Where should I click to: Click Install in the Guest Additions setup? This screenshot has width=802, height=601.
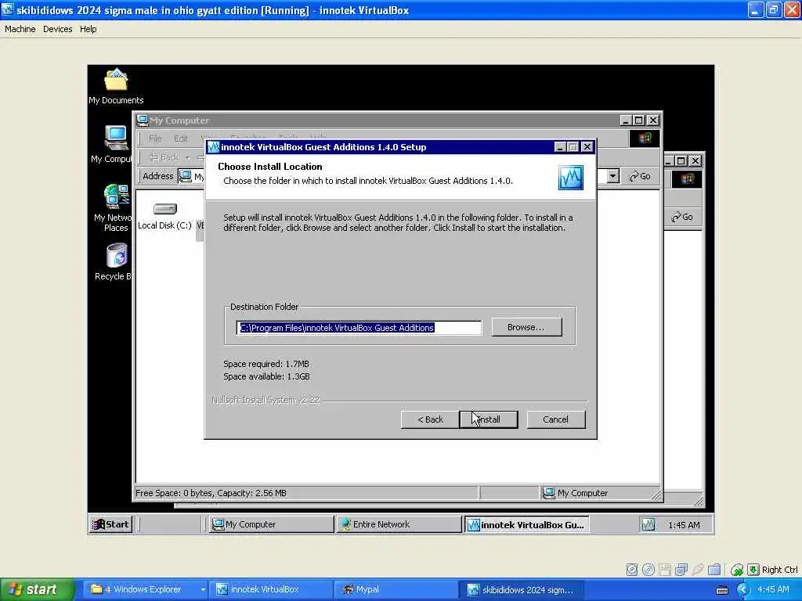click(x=489, y=419)
